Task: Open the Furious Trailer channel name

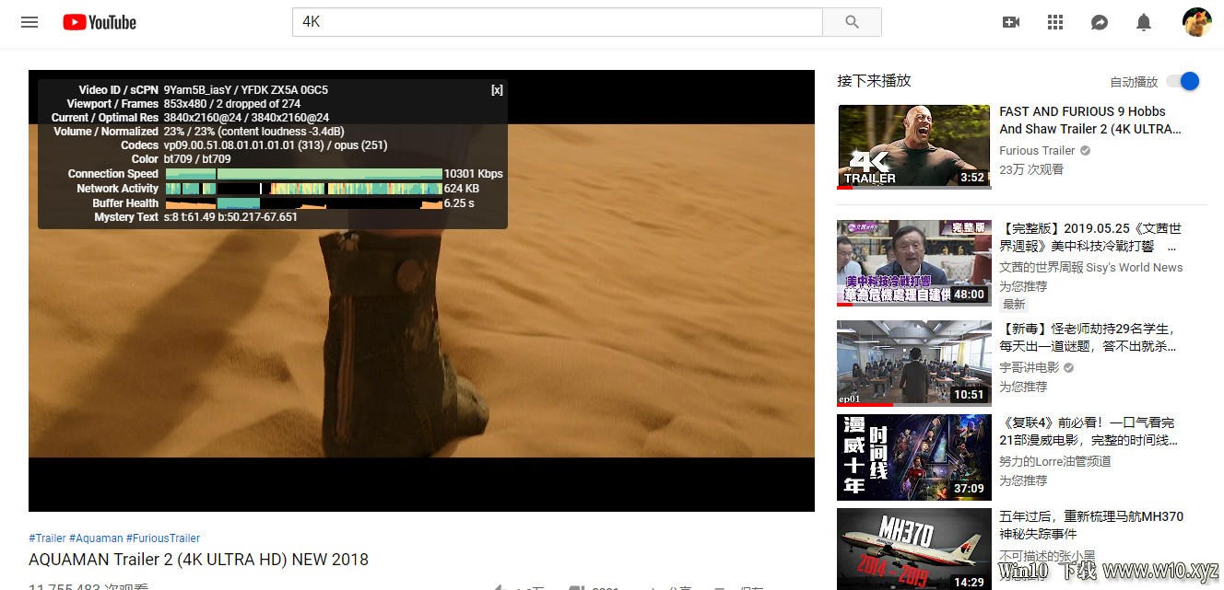Action: [x=1037, y=151]
